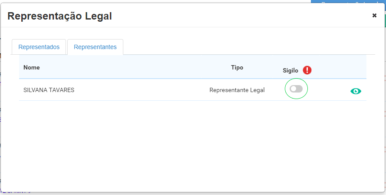Screen dimensions: 386x195
Task: Close the Representação Legal dialog
Action: (x=374, y=16)
